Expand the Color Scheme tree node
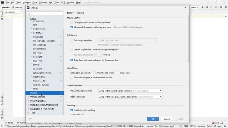Screen dimensions: 228x128 31,29
